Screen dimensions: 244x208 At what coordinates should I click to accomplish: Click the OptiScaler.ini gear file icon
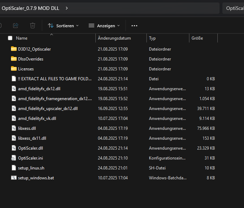click(13, 158)
